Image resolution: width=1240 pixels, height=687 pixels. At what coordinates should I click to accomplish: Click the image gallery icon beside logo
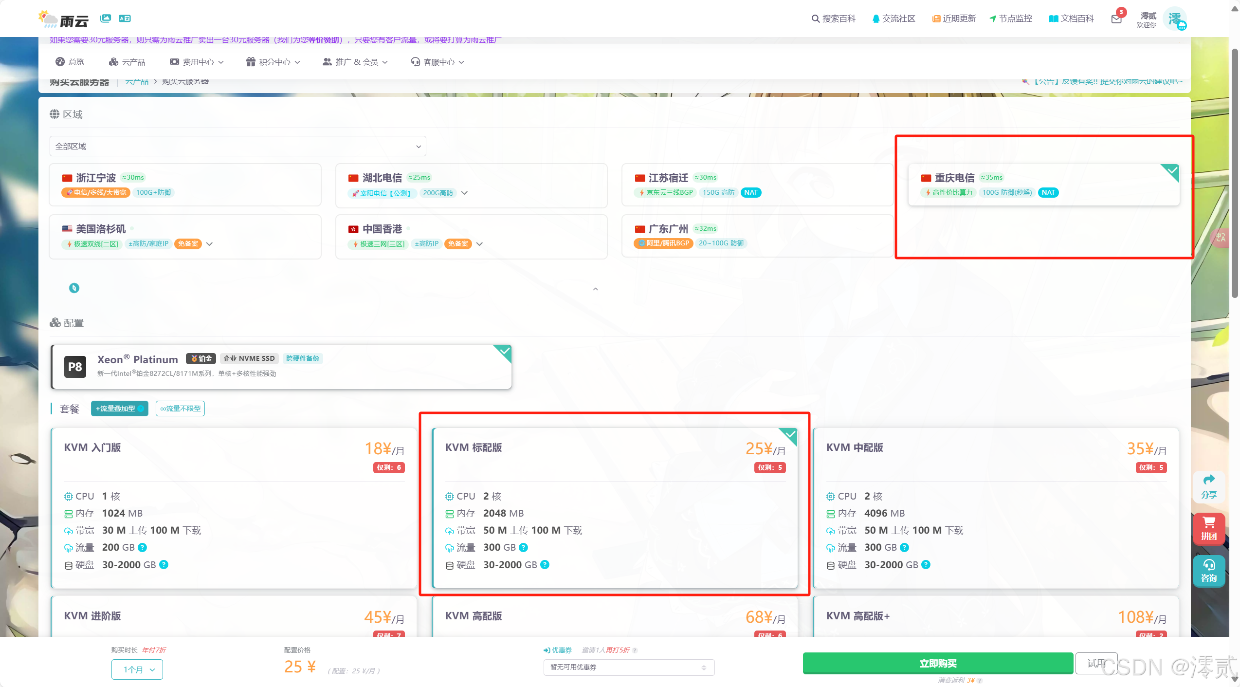[x=106, y=18]
